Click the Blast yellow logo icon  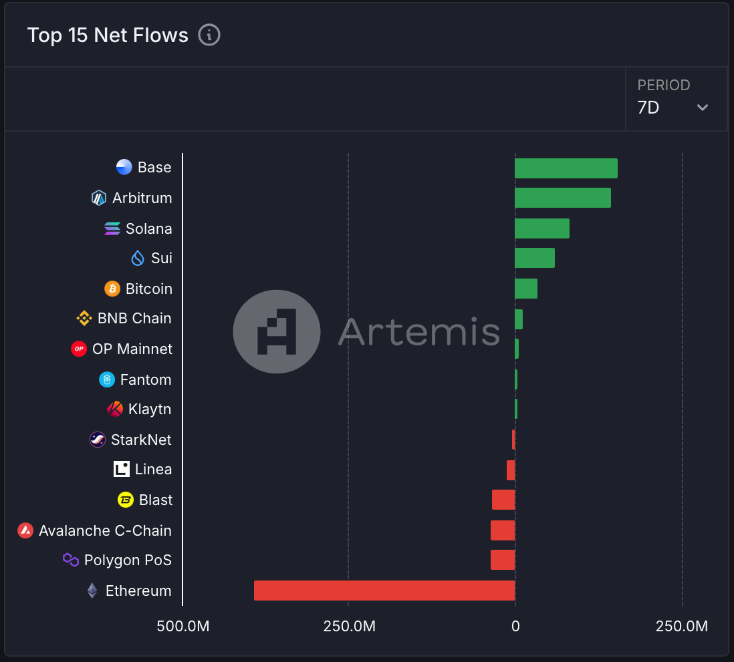(126, 500)
